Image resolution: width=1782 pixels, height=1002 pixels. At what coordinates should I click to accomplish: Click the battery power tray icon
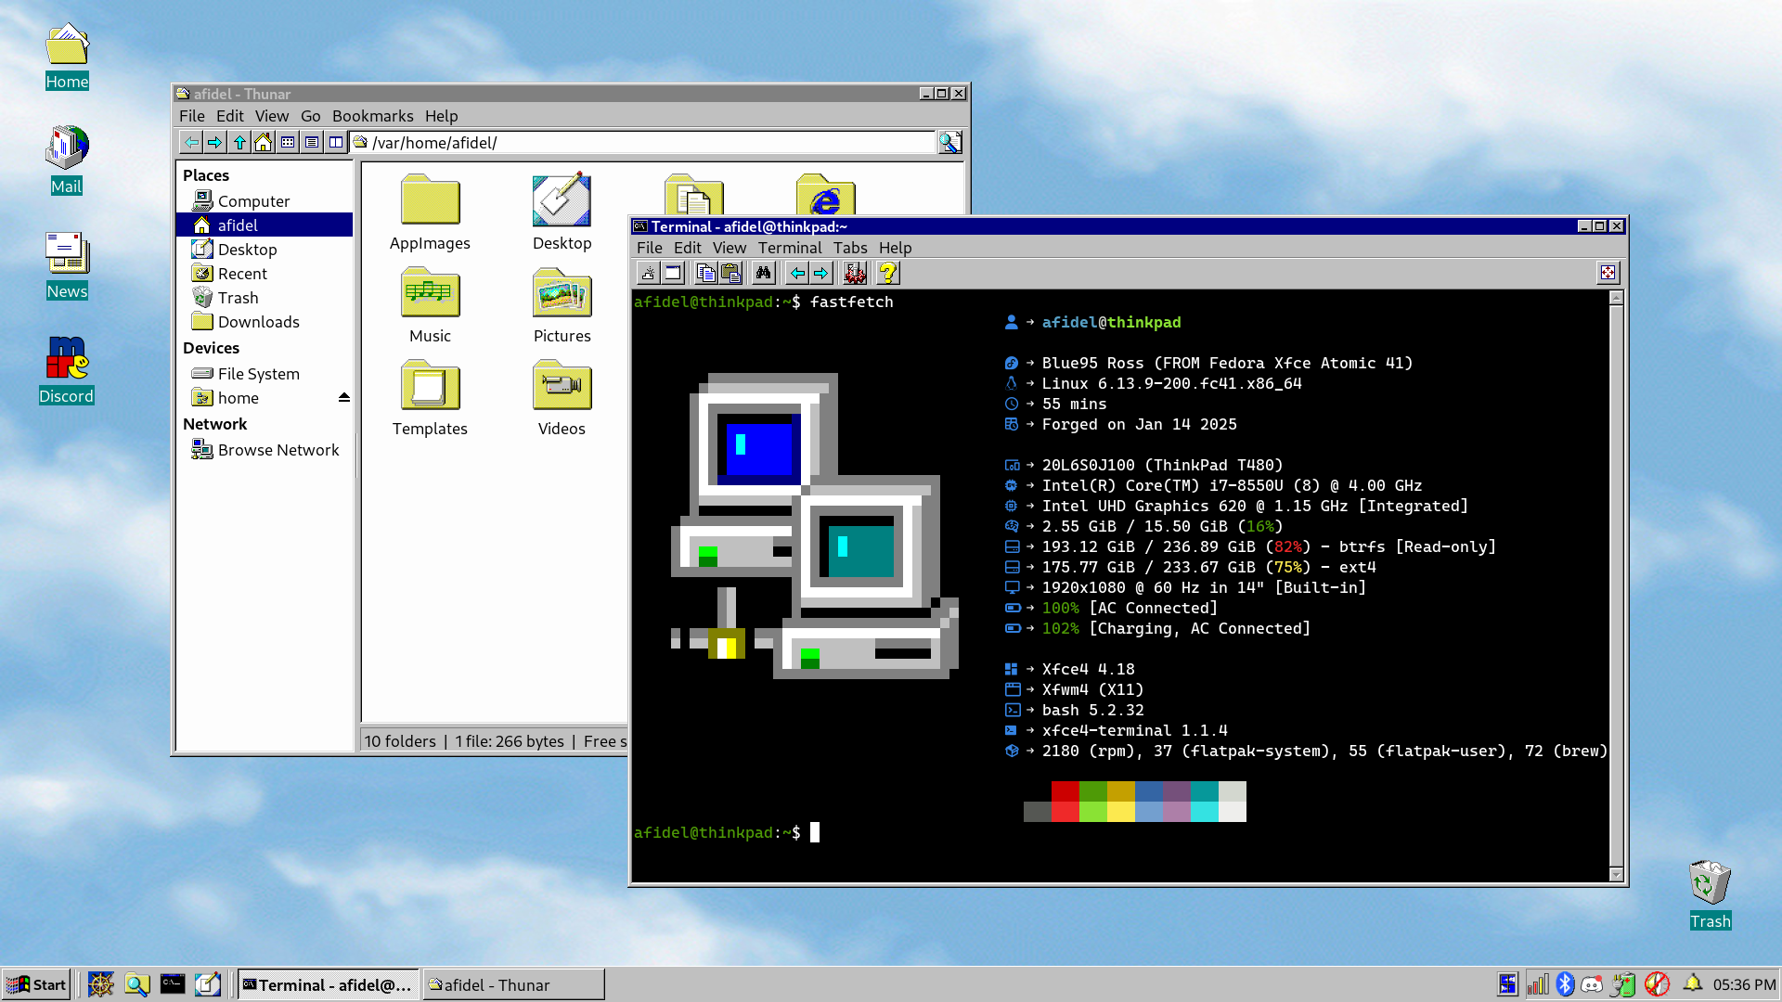1623,984
